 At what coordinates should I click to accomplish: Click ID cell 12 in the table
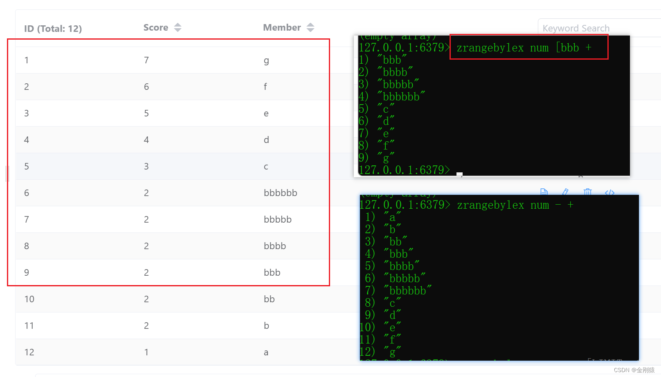tap(29, 352)
